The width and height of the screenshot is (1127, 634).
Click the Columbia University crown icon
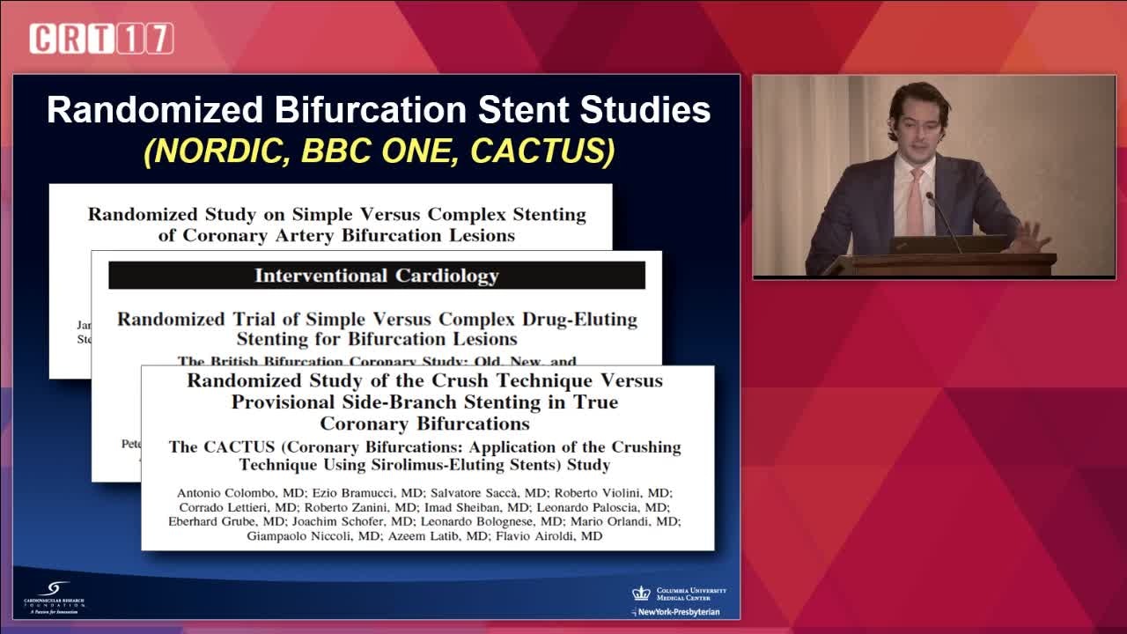point(642,593)
